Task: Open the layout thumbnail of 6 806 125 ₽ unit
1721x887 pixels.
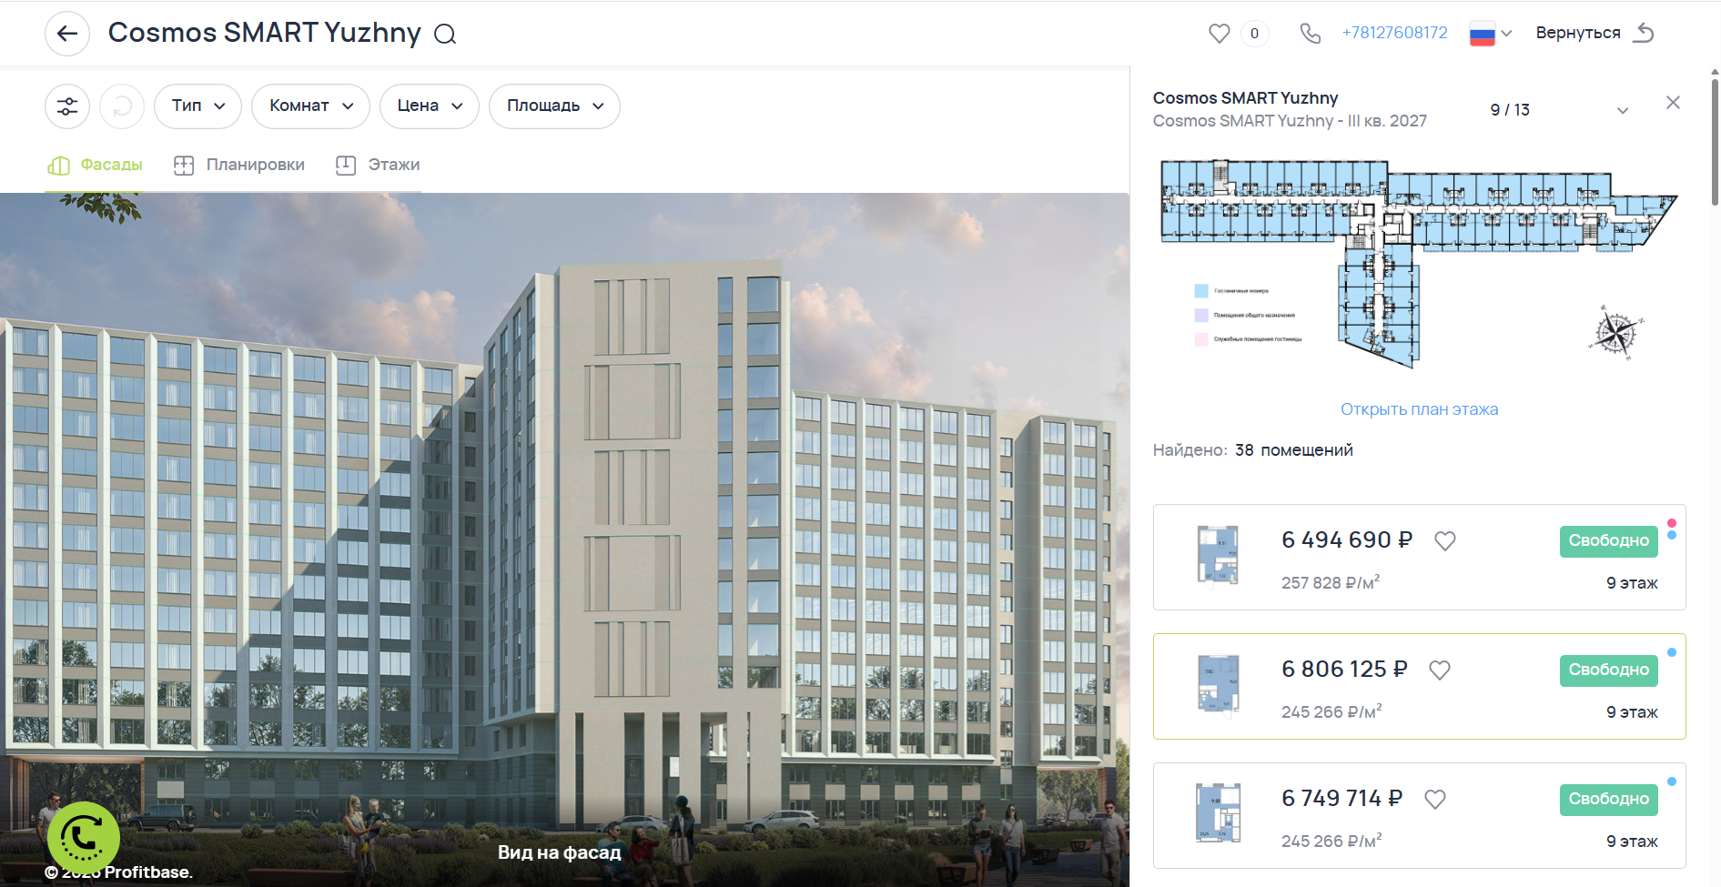Action: [1218, 684]
